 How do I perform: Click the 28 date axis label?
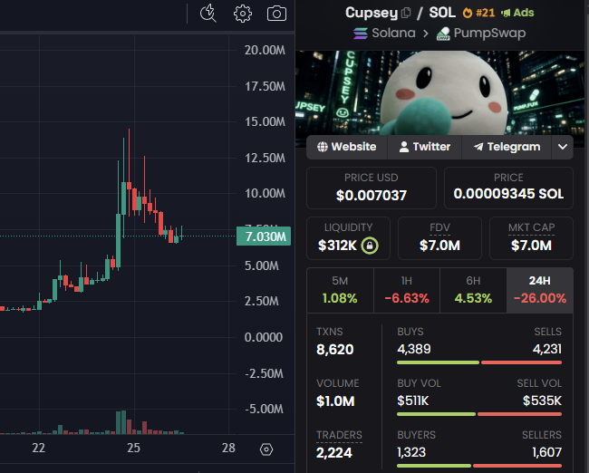pos(228,448)
